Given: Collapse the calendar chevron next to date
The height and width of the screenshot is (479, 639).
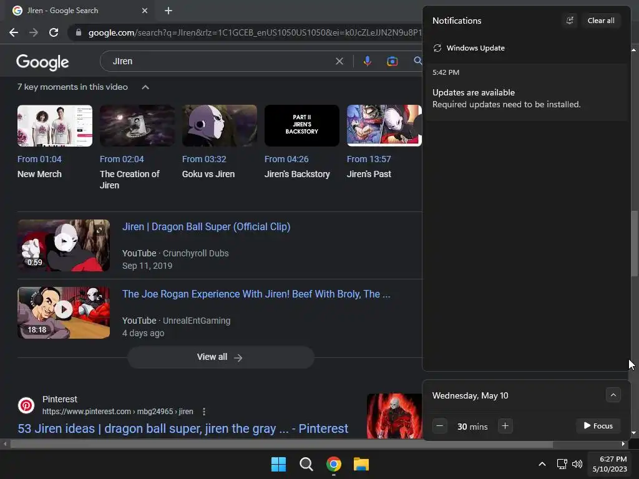Looking at the screenshot, I should pyautogui.click(x=613, y=395).
